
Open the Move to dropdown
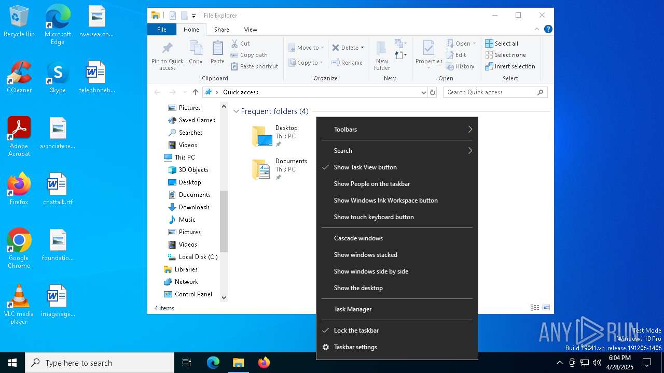pyautogui.click(x=306, y=48)
